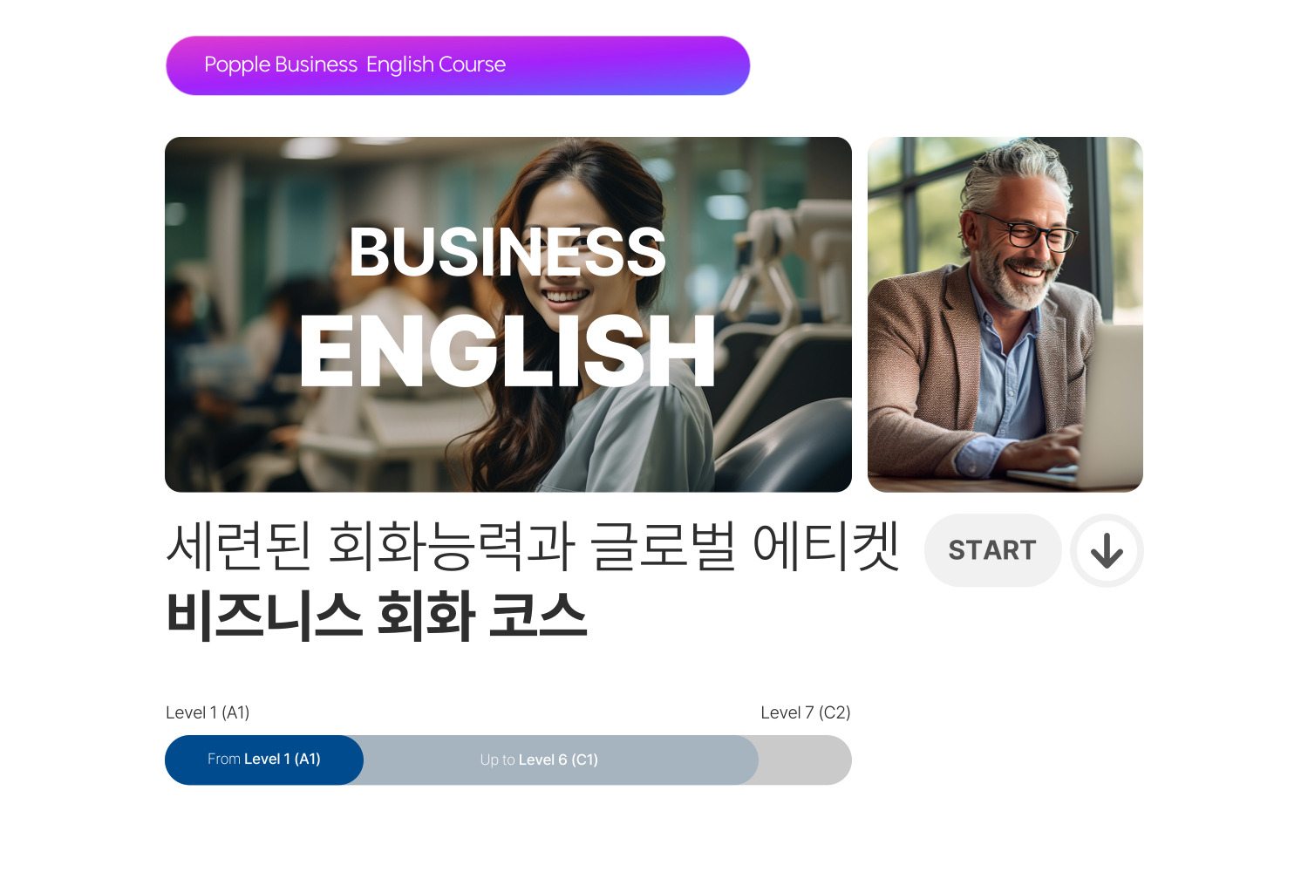Select the purple Popple Business English Course banner
The image size is (1308, 872).
click(x=458, y=65)
